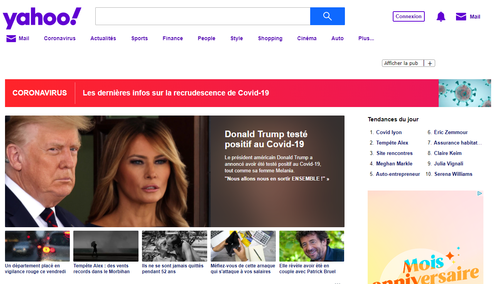
Task: Select Shopping in the navigation bar
Action: click(x=270, y=38)
